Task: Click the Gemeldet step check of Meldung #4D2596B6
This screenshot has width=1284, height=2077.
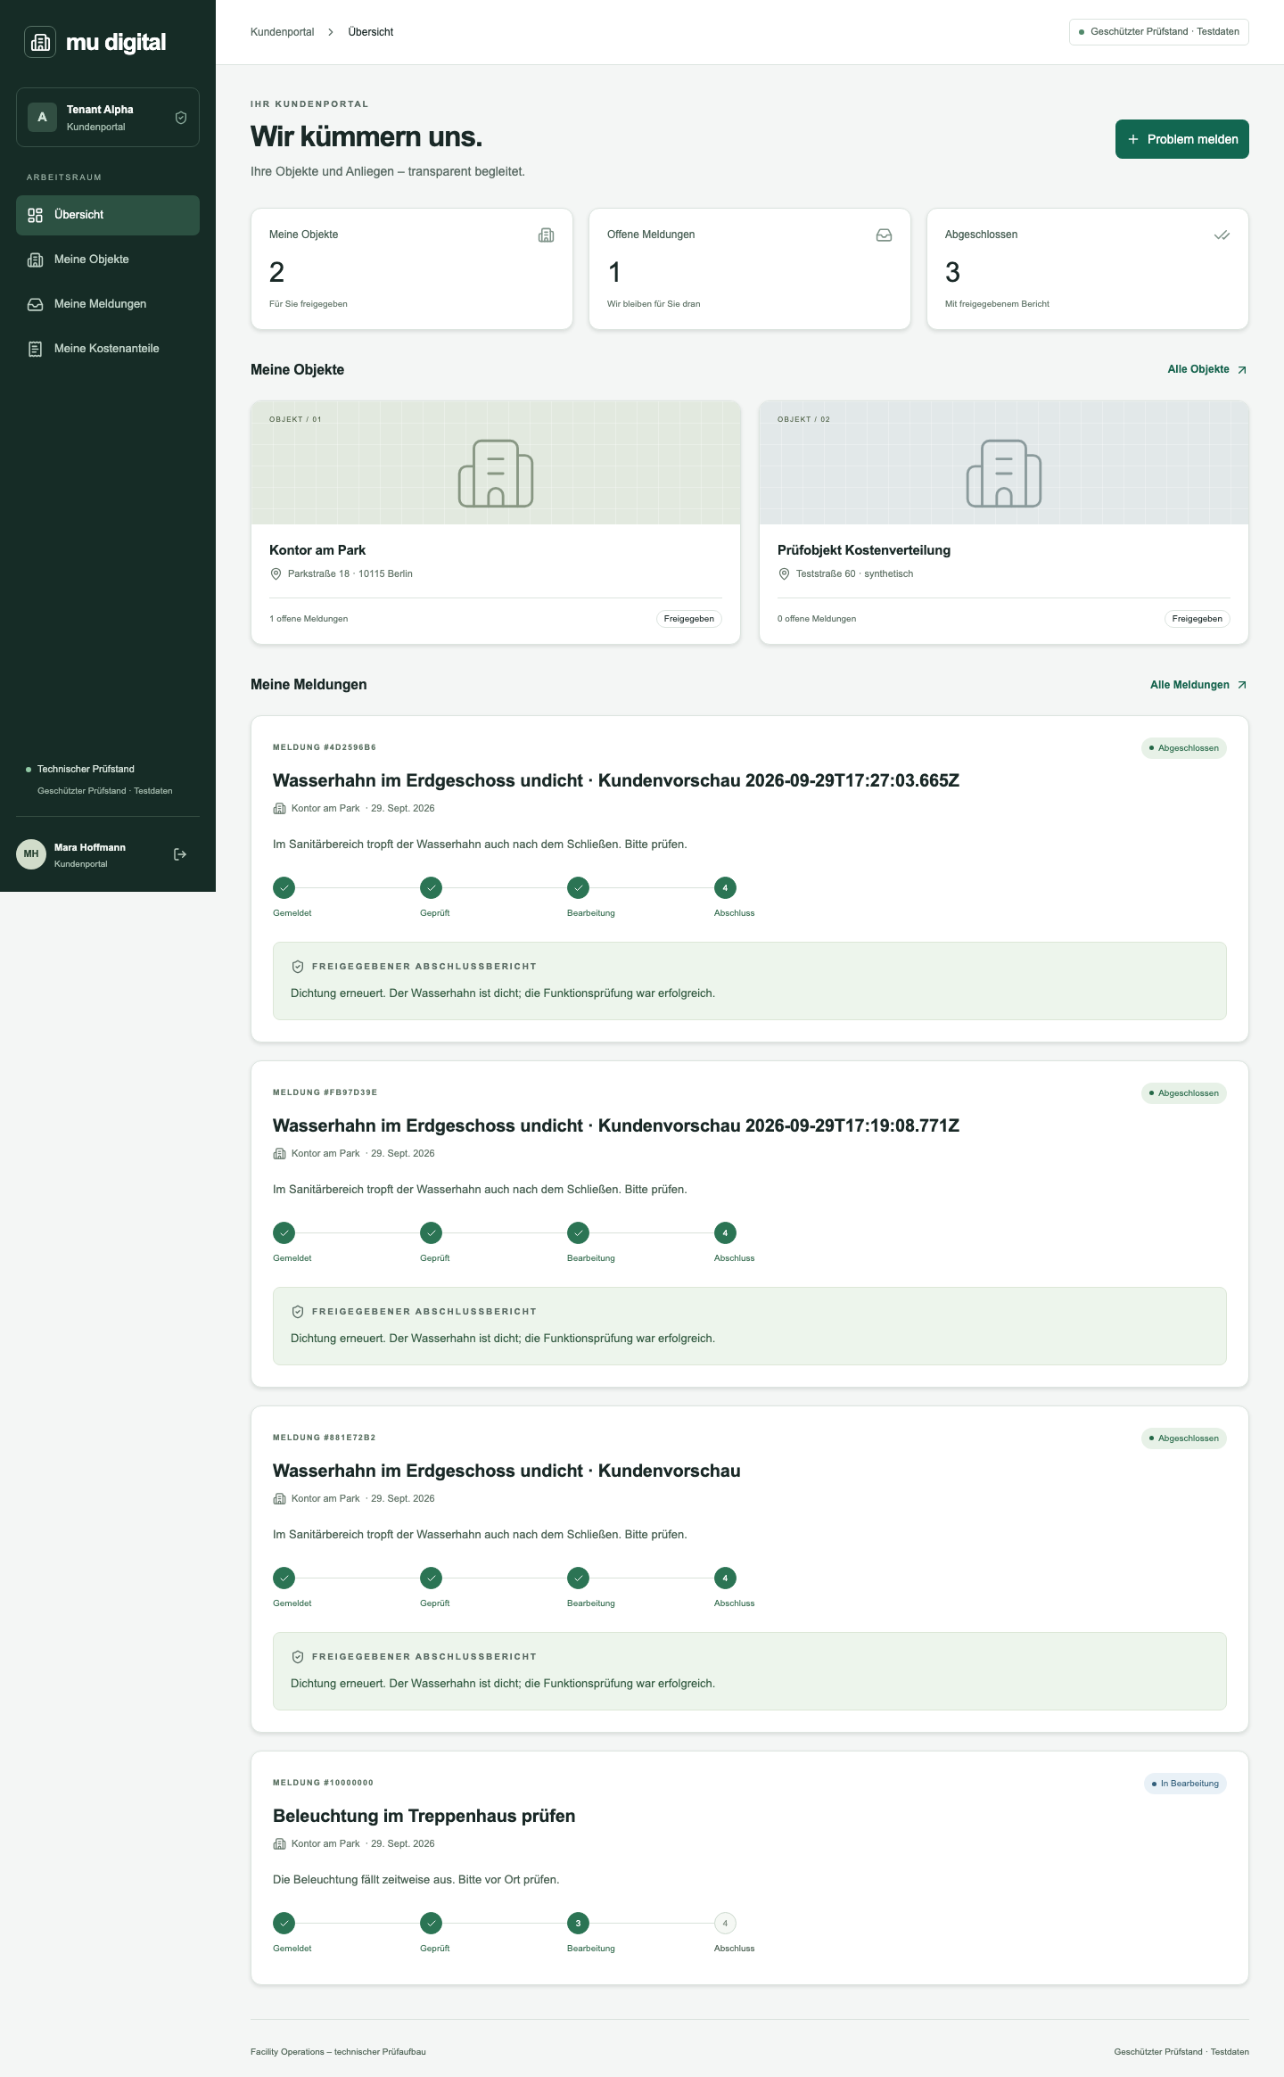Action: [x=284, y=888]
